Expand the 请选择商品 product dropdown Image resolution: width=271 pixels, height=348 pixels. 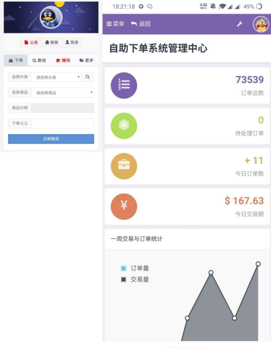(62, 93)
